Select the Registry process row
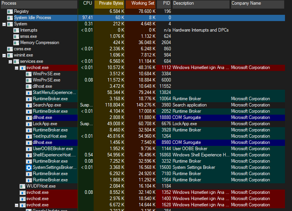The height and width of the screenshot is (211, 292). (143, 11)
